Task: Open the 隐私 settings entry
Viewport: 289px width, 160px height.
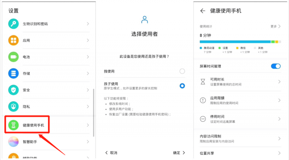Action: [49, 106]
